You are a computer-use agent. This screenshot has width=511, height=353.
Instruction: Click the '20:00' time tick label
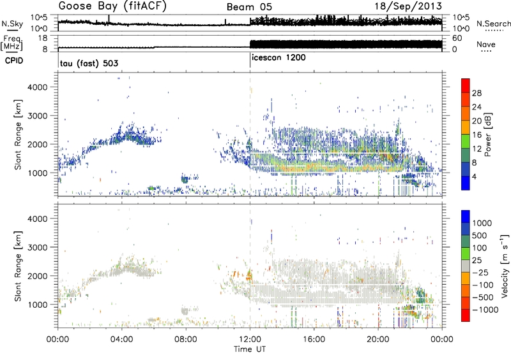coord(378,340)
